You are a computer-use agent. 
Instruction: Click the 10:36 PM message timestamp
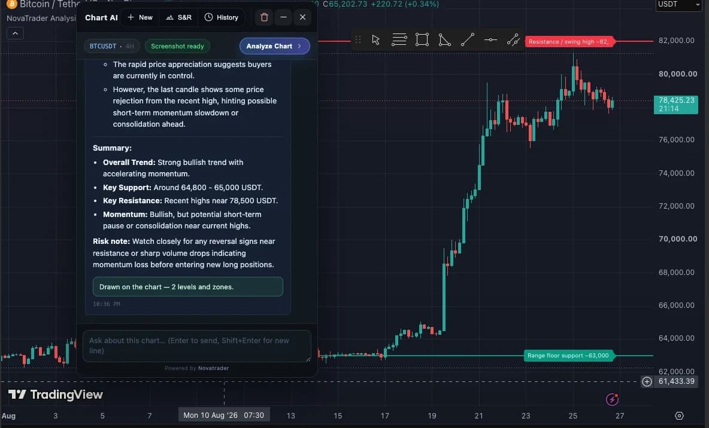pyautogui.click(x=106, y=304)
